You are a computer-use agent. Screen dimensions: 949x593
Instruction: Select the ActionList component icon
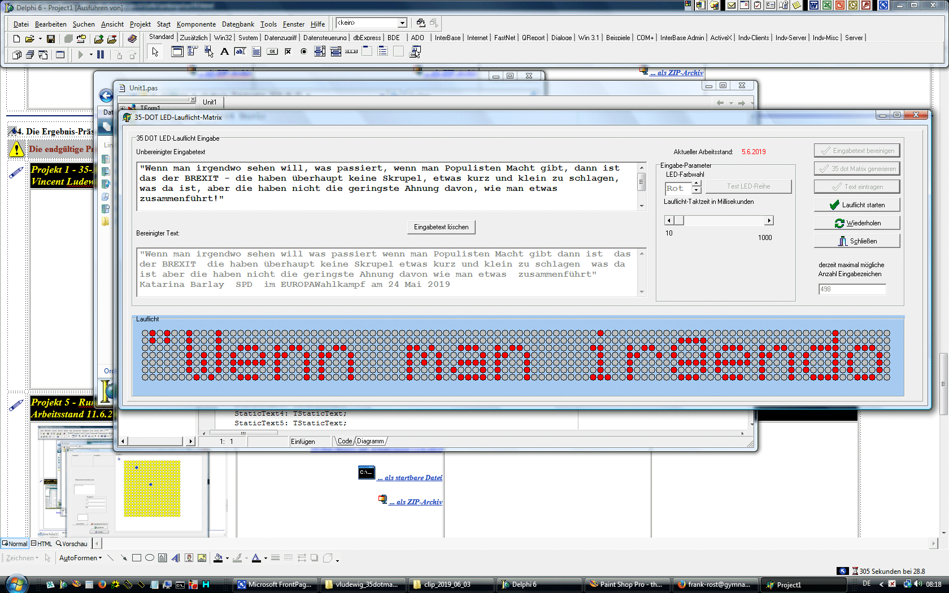415,52
